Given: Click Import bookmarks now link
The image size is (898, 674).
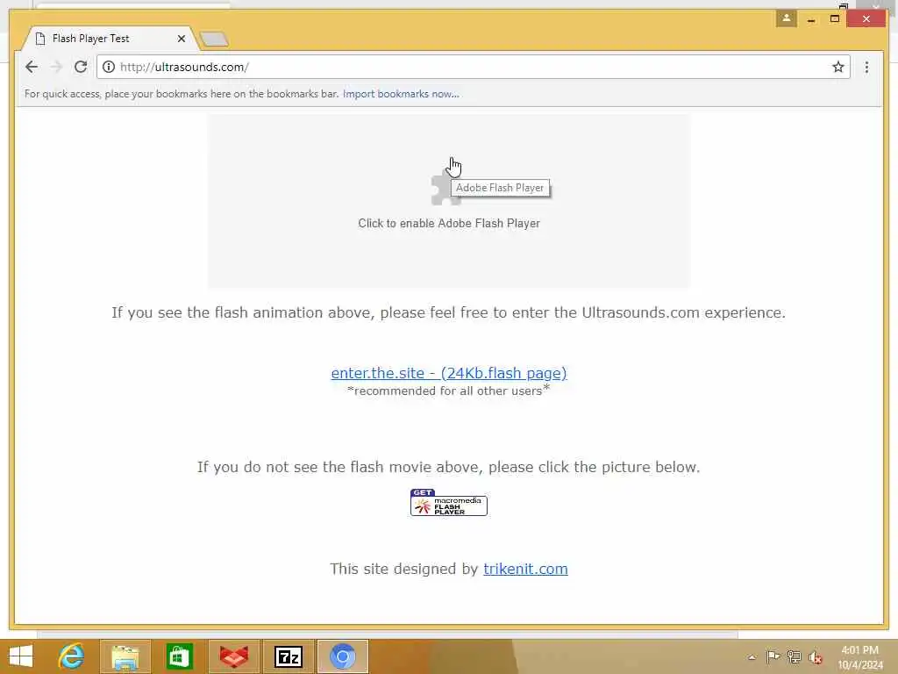Looking at the screenshot, I should tap(401, 94).
